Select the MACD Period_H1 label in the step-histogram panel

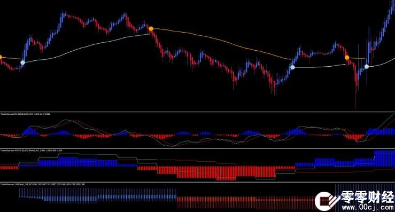(x=31, y=150)
